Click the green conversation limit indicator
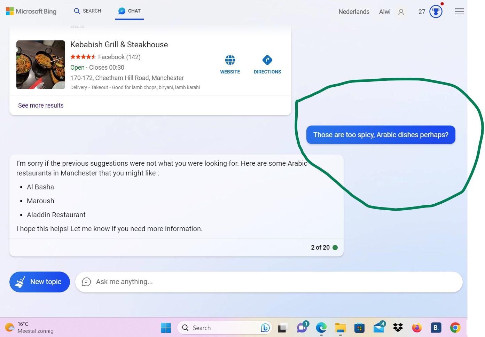Screen dimensions: 485x337 (335, 247)
